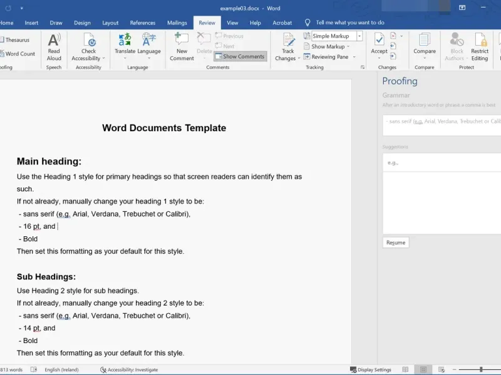The width and height of the screenshot is (501, 375).
Task: Switch to Read Mode view
Action: click(405, 369)
